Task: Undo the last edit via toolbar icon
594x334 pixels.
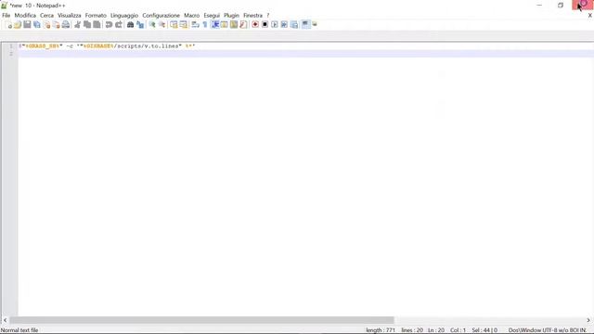Action: click(109, 25)
